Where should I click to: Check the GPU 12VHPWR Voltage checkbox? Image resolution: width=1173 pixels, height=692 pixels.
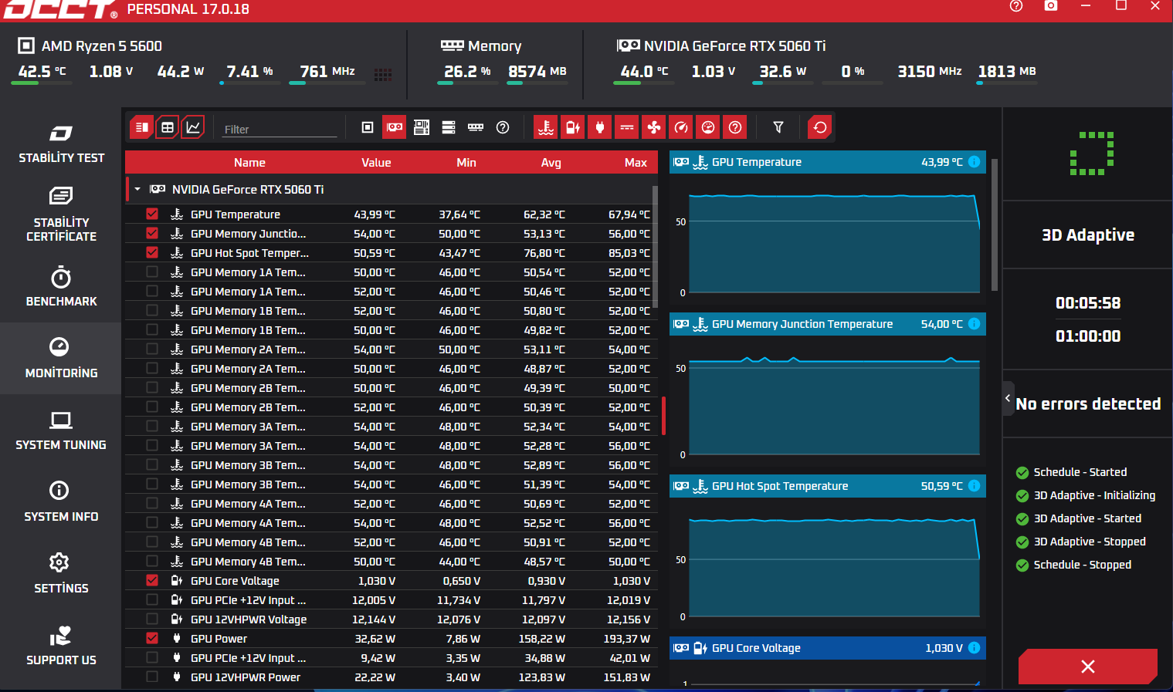pyautogui.click(x=152, y=619)
